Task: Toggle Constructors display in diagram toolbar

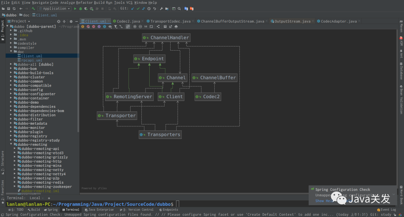Action: (88, 27)
